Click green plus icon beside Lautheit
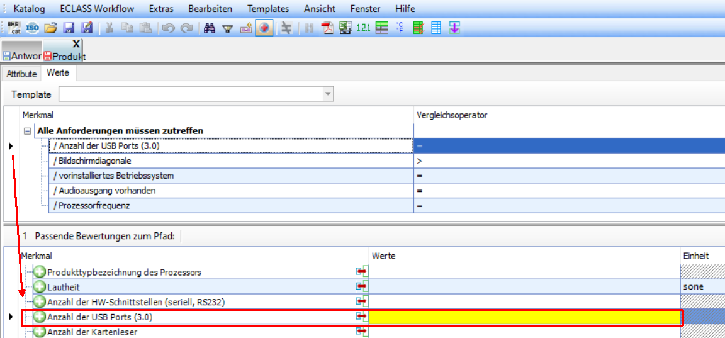Image resolution: width=725 pixels, height=338 pixels. [x=40, y=287]
